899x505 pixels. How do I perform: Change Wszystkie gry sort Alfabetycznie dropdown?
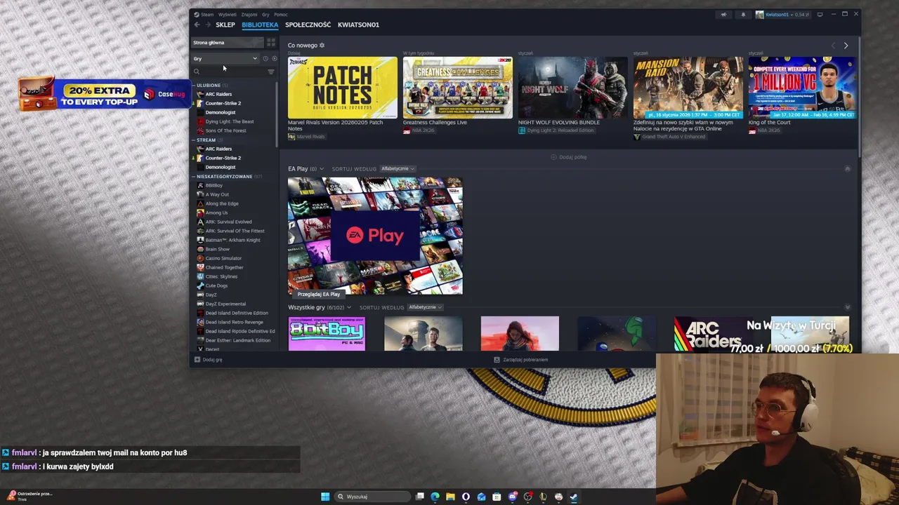[x=425, y=307]
